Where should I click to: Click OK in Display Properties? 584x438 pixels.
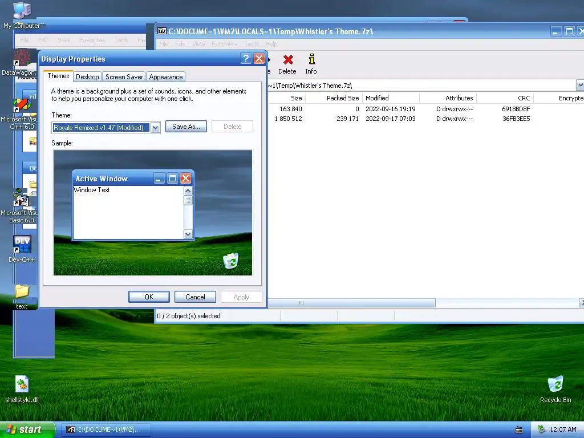point(149,297)
